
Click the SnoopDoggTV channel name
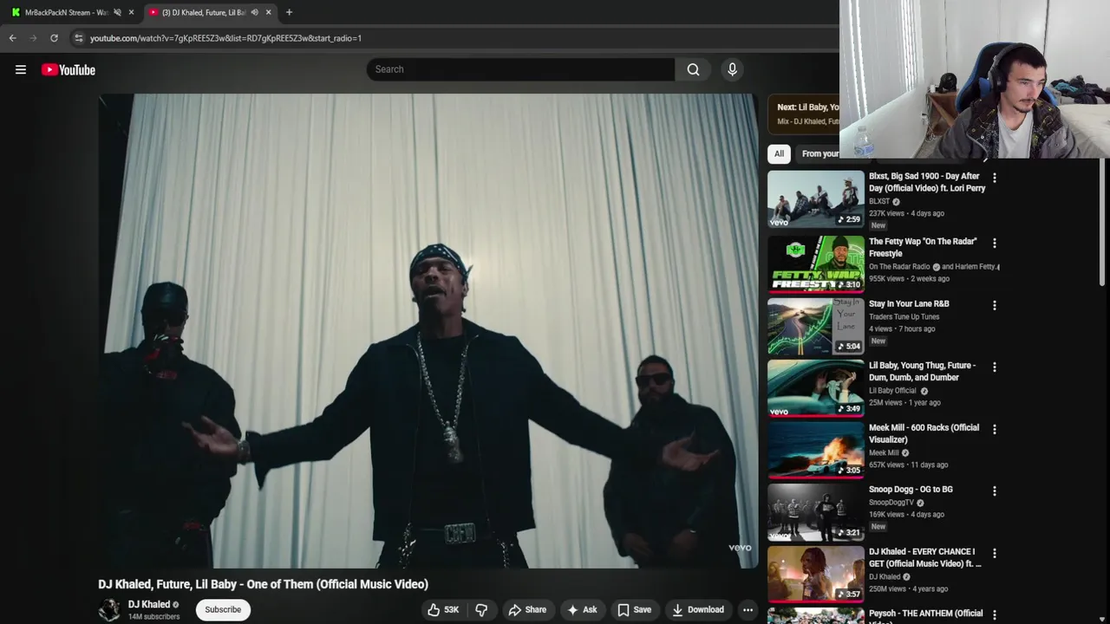(x=891, y=503)
